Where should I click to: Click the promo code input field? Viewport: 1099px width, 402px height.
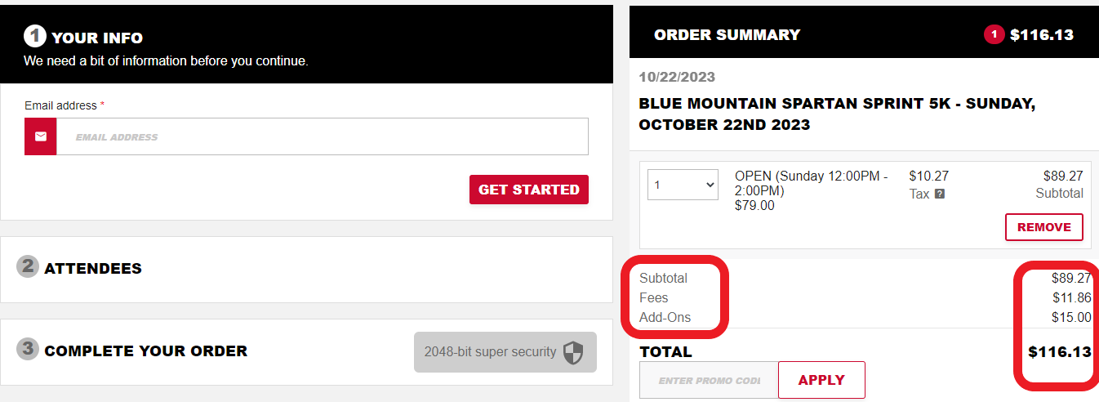[x=709, y=381]
